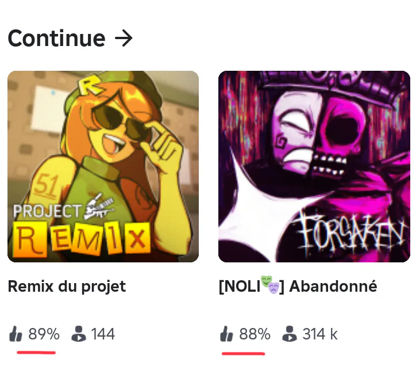Open the Forsaken game thumbnail
The image size is (416, 374).
click(314, 166)
